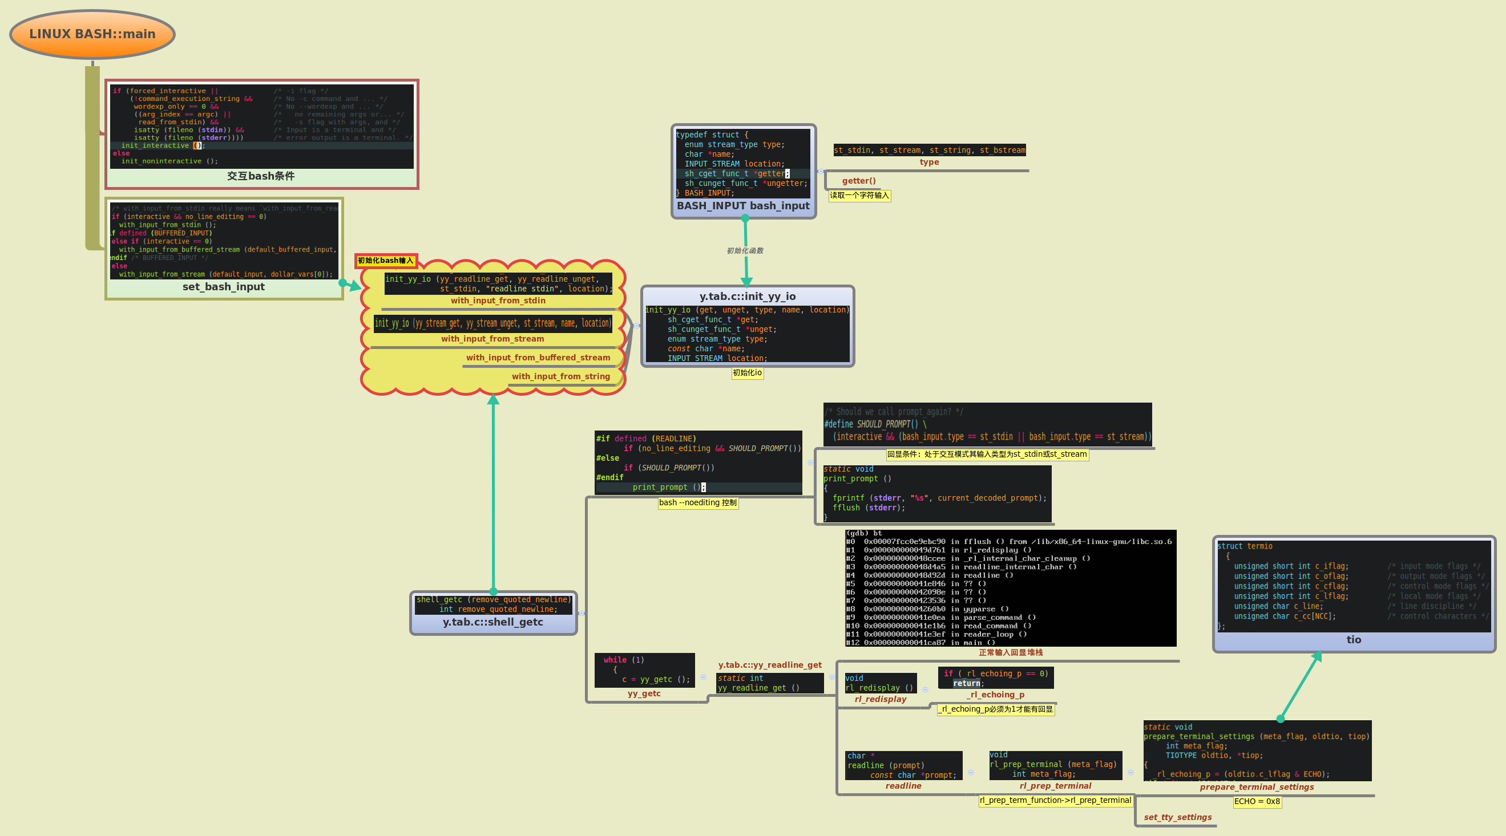Select the struct termio code image
The width and height of the screenshot is (1506, 836).
click(1354, 586)
